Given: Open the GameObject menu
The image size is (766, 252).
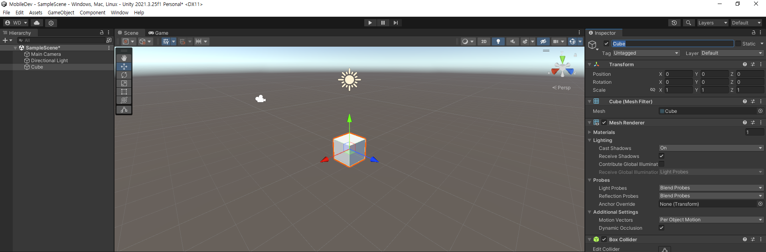Looking at the screenshot, I should click(61, 12).
